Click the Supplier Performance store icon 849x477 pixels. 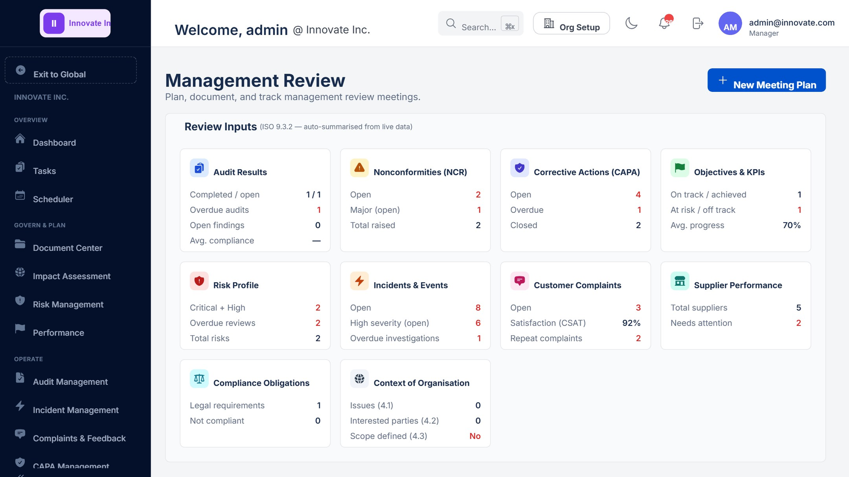pyautogui.click(x=680, y=281)
